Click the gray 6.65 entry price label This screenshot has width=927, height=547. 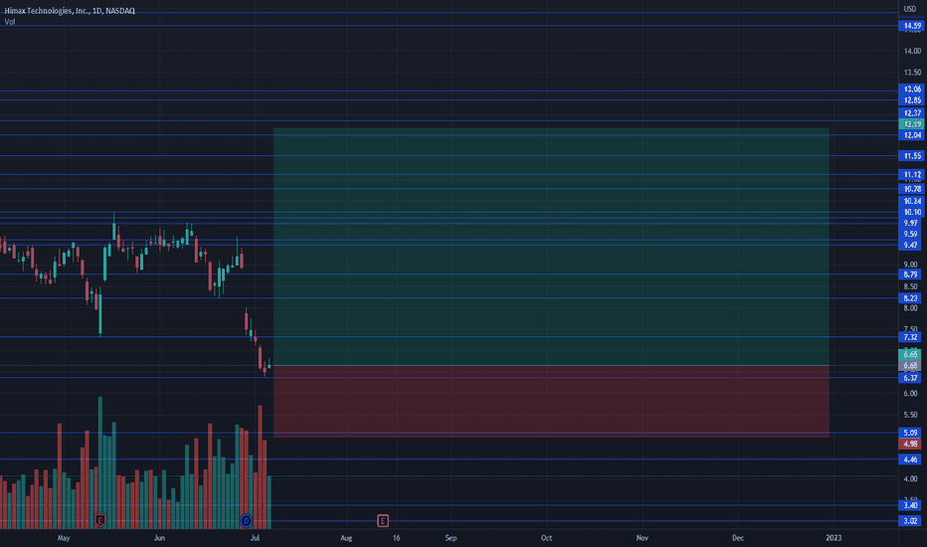click(x=911, y=366)
